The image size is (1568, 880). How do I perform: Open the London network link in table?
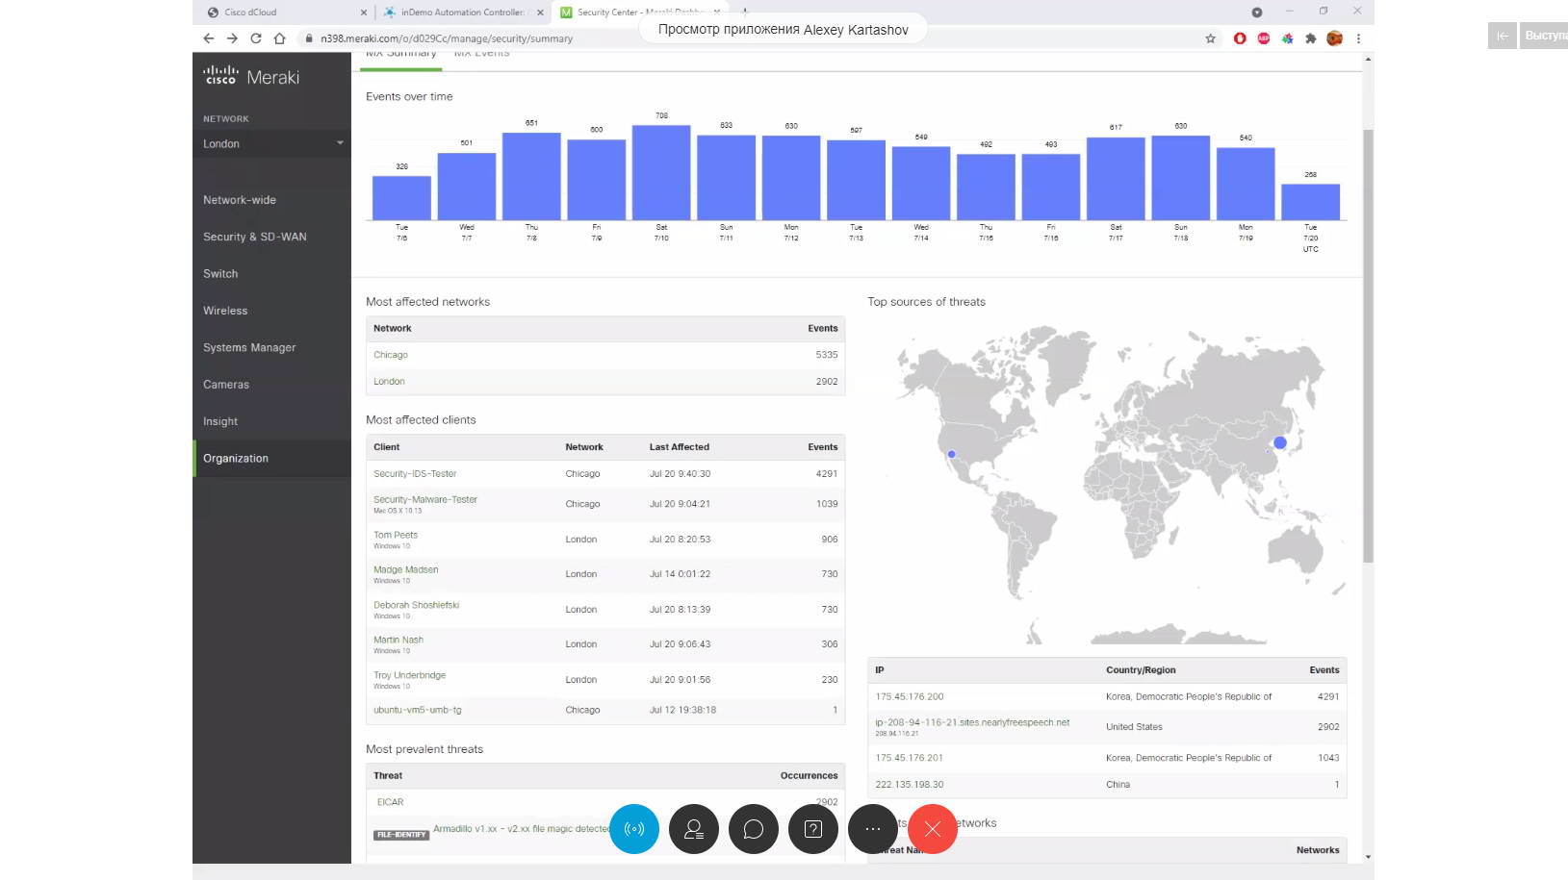click(x=389, y=382)
